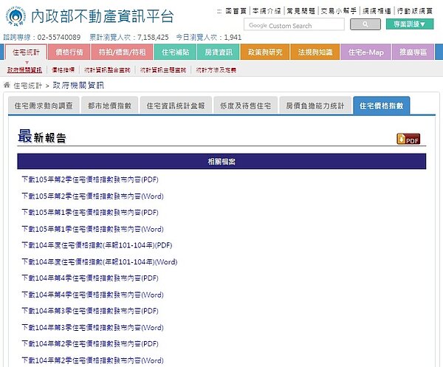The height and width of the screenshot is (367, 443).
Task: Open the 法規與知識 menu
Action: pyautogui.click(x=315, y=52)
